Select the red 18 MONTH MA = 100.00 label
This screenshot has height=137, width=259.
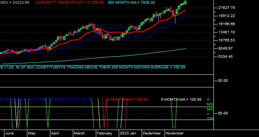coord(127,100)
